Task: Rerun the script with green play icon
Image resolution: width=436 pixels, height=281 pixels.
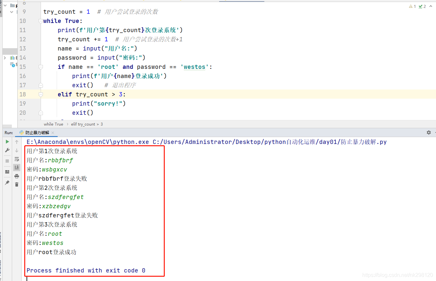Action: pos(7,142)
